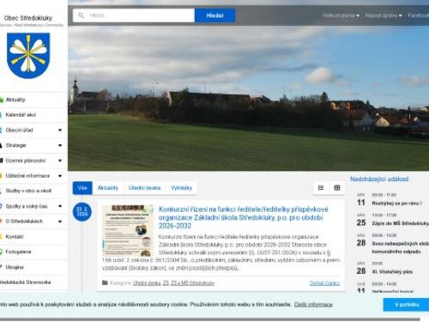Viewport: 429px width, 322px height.
Task: Click the folder icon beside Kategorie
Action: pos(105,283)
